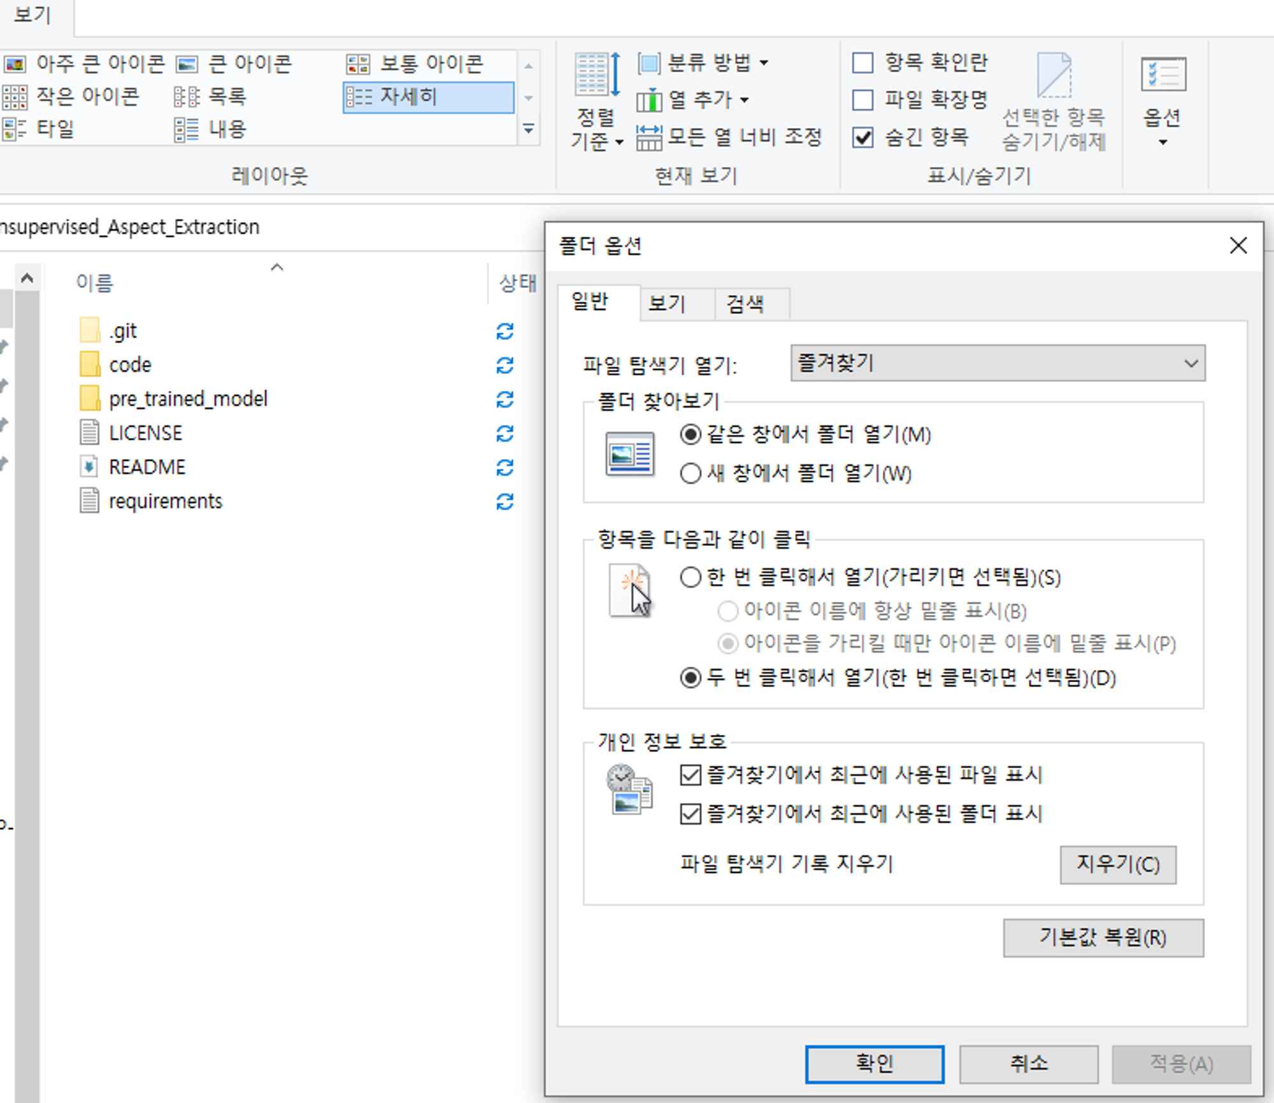Switch to the View (보기) tab in Folder Options

coord(666,303)
